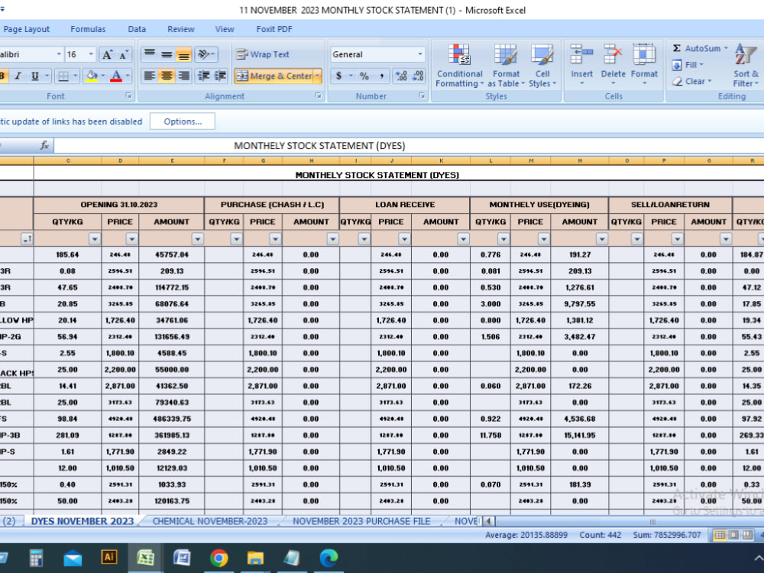Toggle Wrap Text
Image resolution: width=764 pixels, height=573 pixels.
click(x=263, y=54)
